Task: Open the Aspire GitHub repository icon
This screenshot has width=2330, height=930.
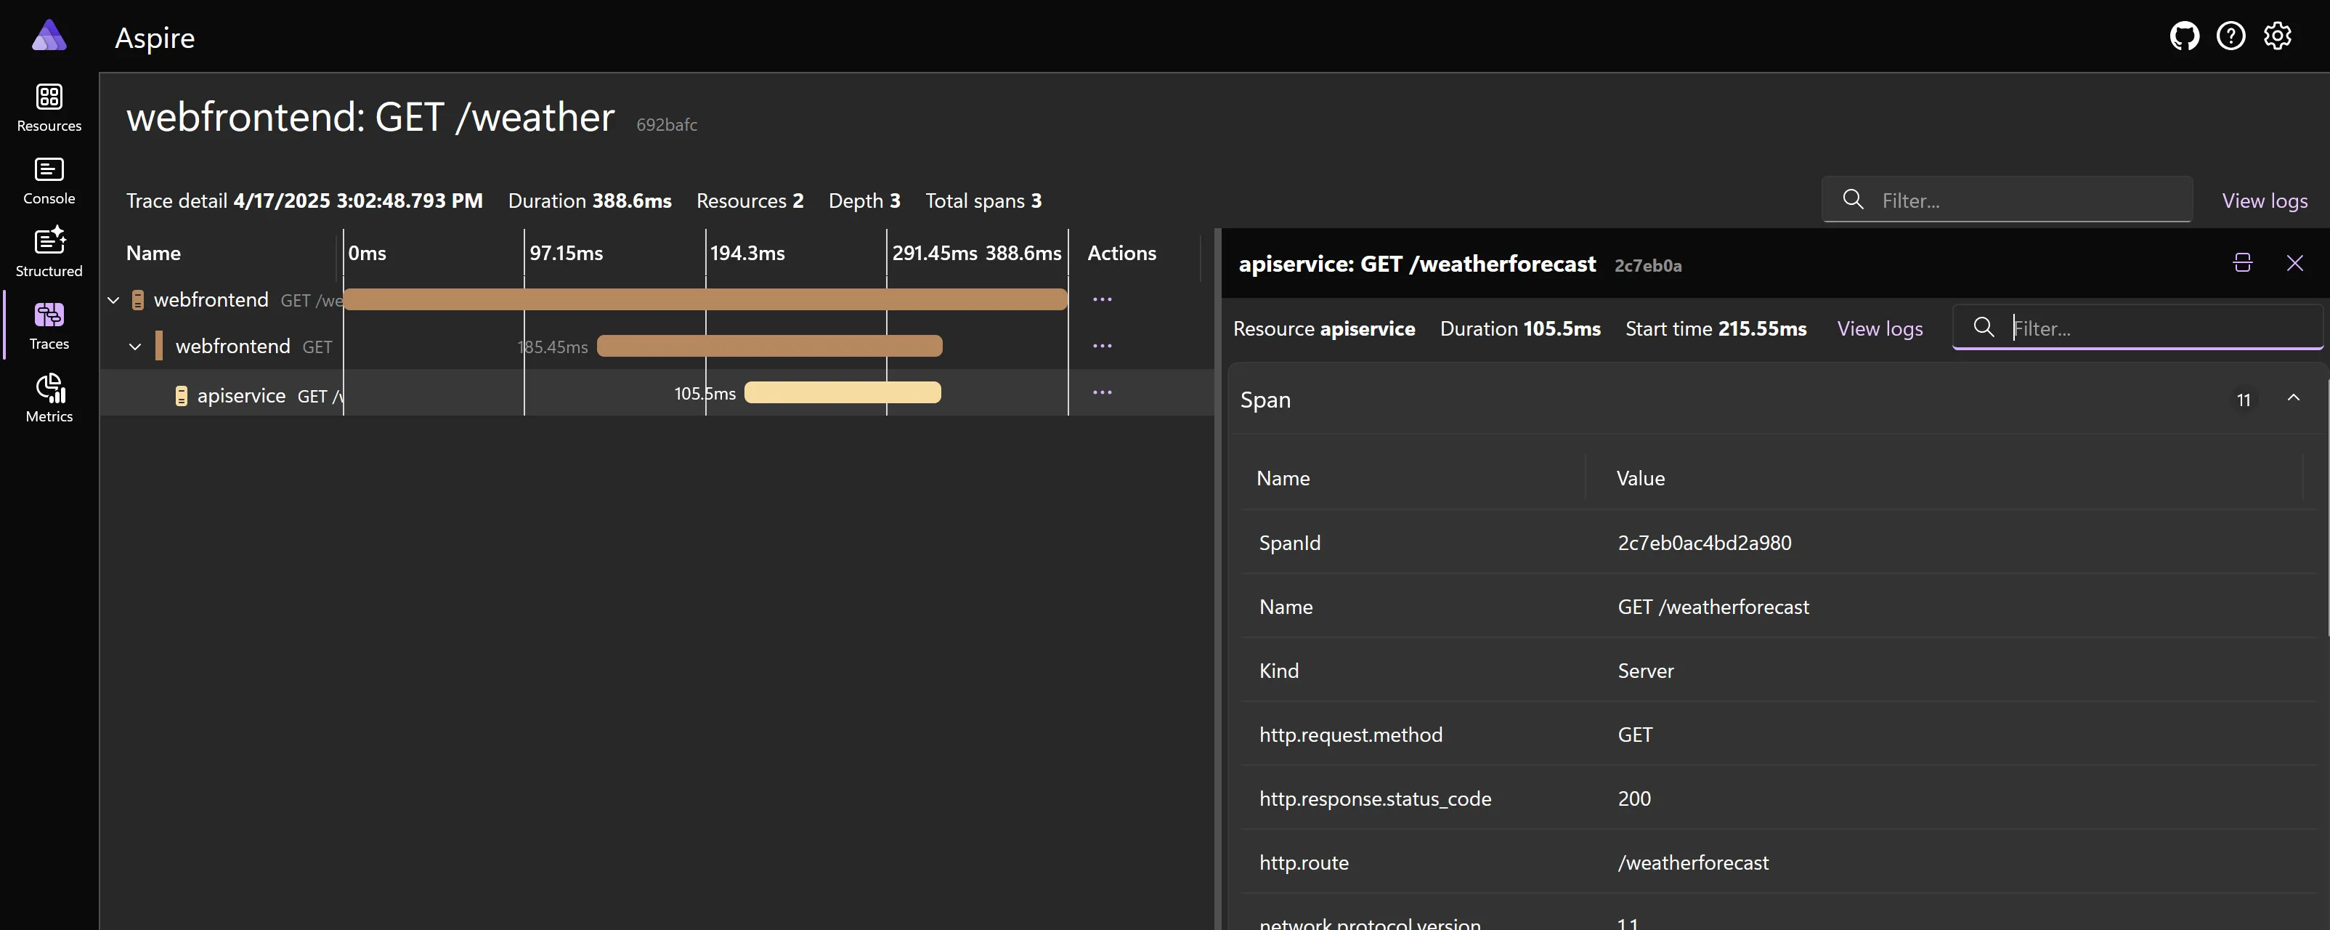Action: [x=2183, y=36]
